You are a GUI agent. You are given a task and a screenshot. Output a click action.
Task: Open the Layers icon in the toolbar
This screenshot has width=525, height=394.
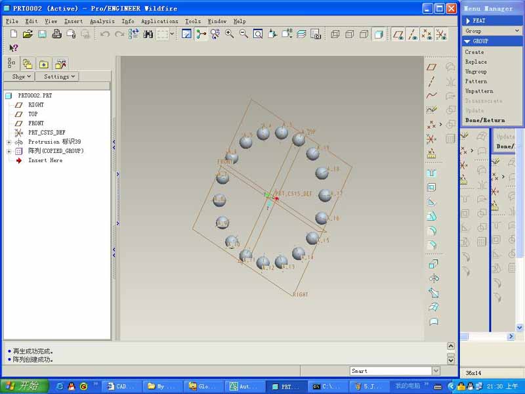(x=301, y=34)
